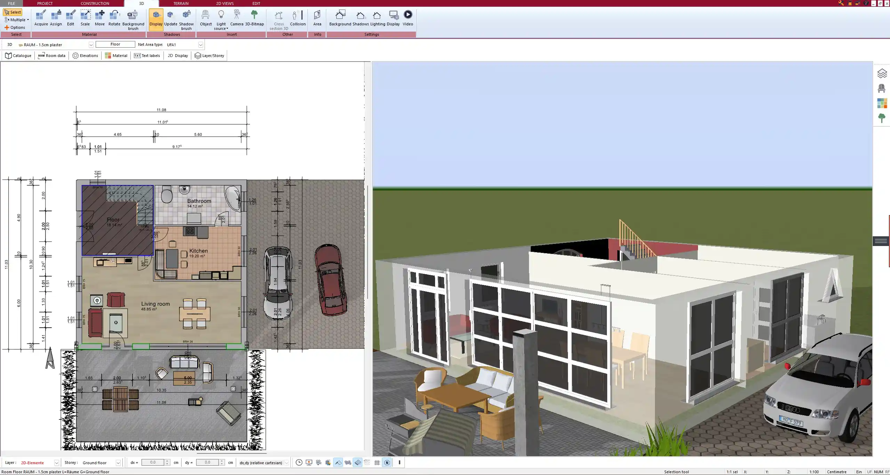Toggle the grid display in bottom toolbar

coord(377,462)
